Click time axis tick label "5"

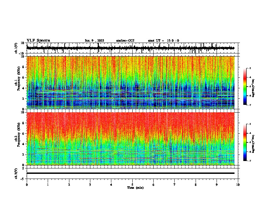pos(132,185)
